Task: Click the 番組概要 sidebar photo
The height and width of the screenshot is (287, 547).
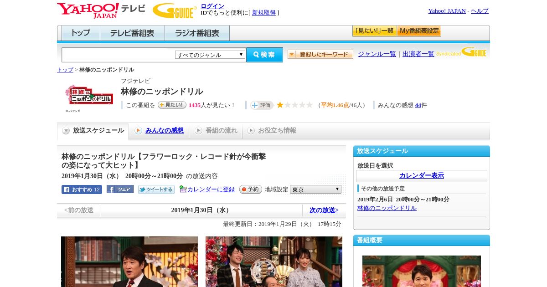Action: tap(422, 271)
